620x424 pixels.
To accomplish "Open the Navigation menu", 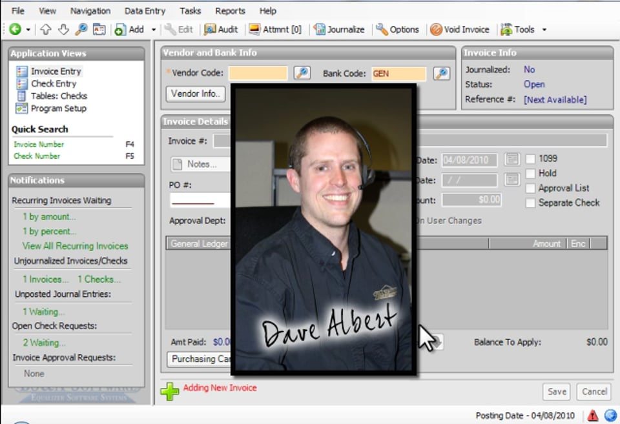I will click(x=90, y=11).
